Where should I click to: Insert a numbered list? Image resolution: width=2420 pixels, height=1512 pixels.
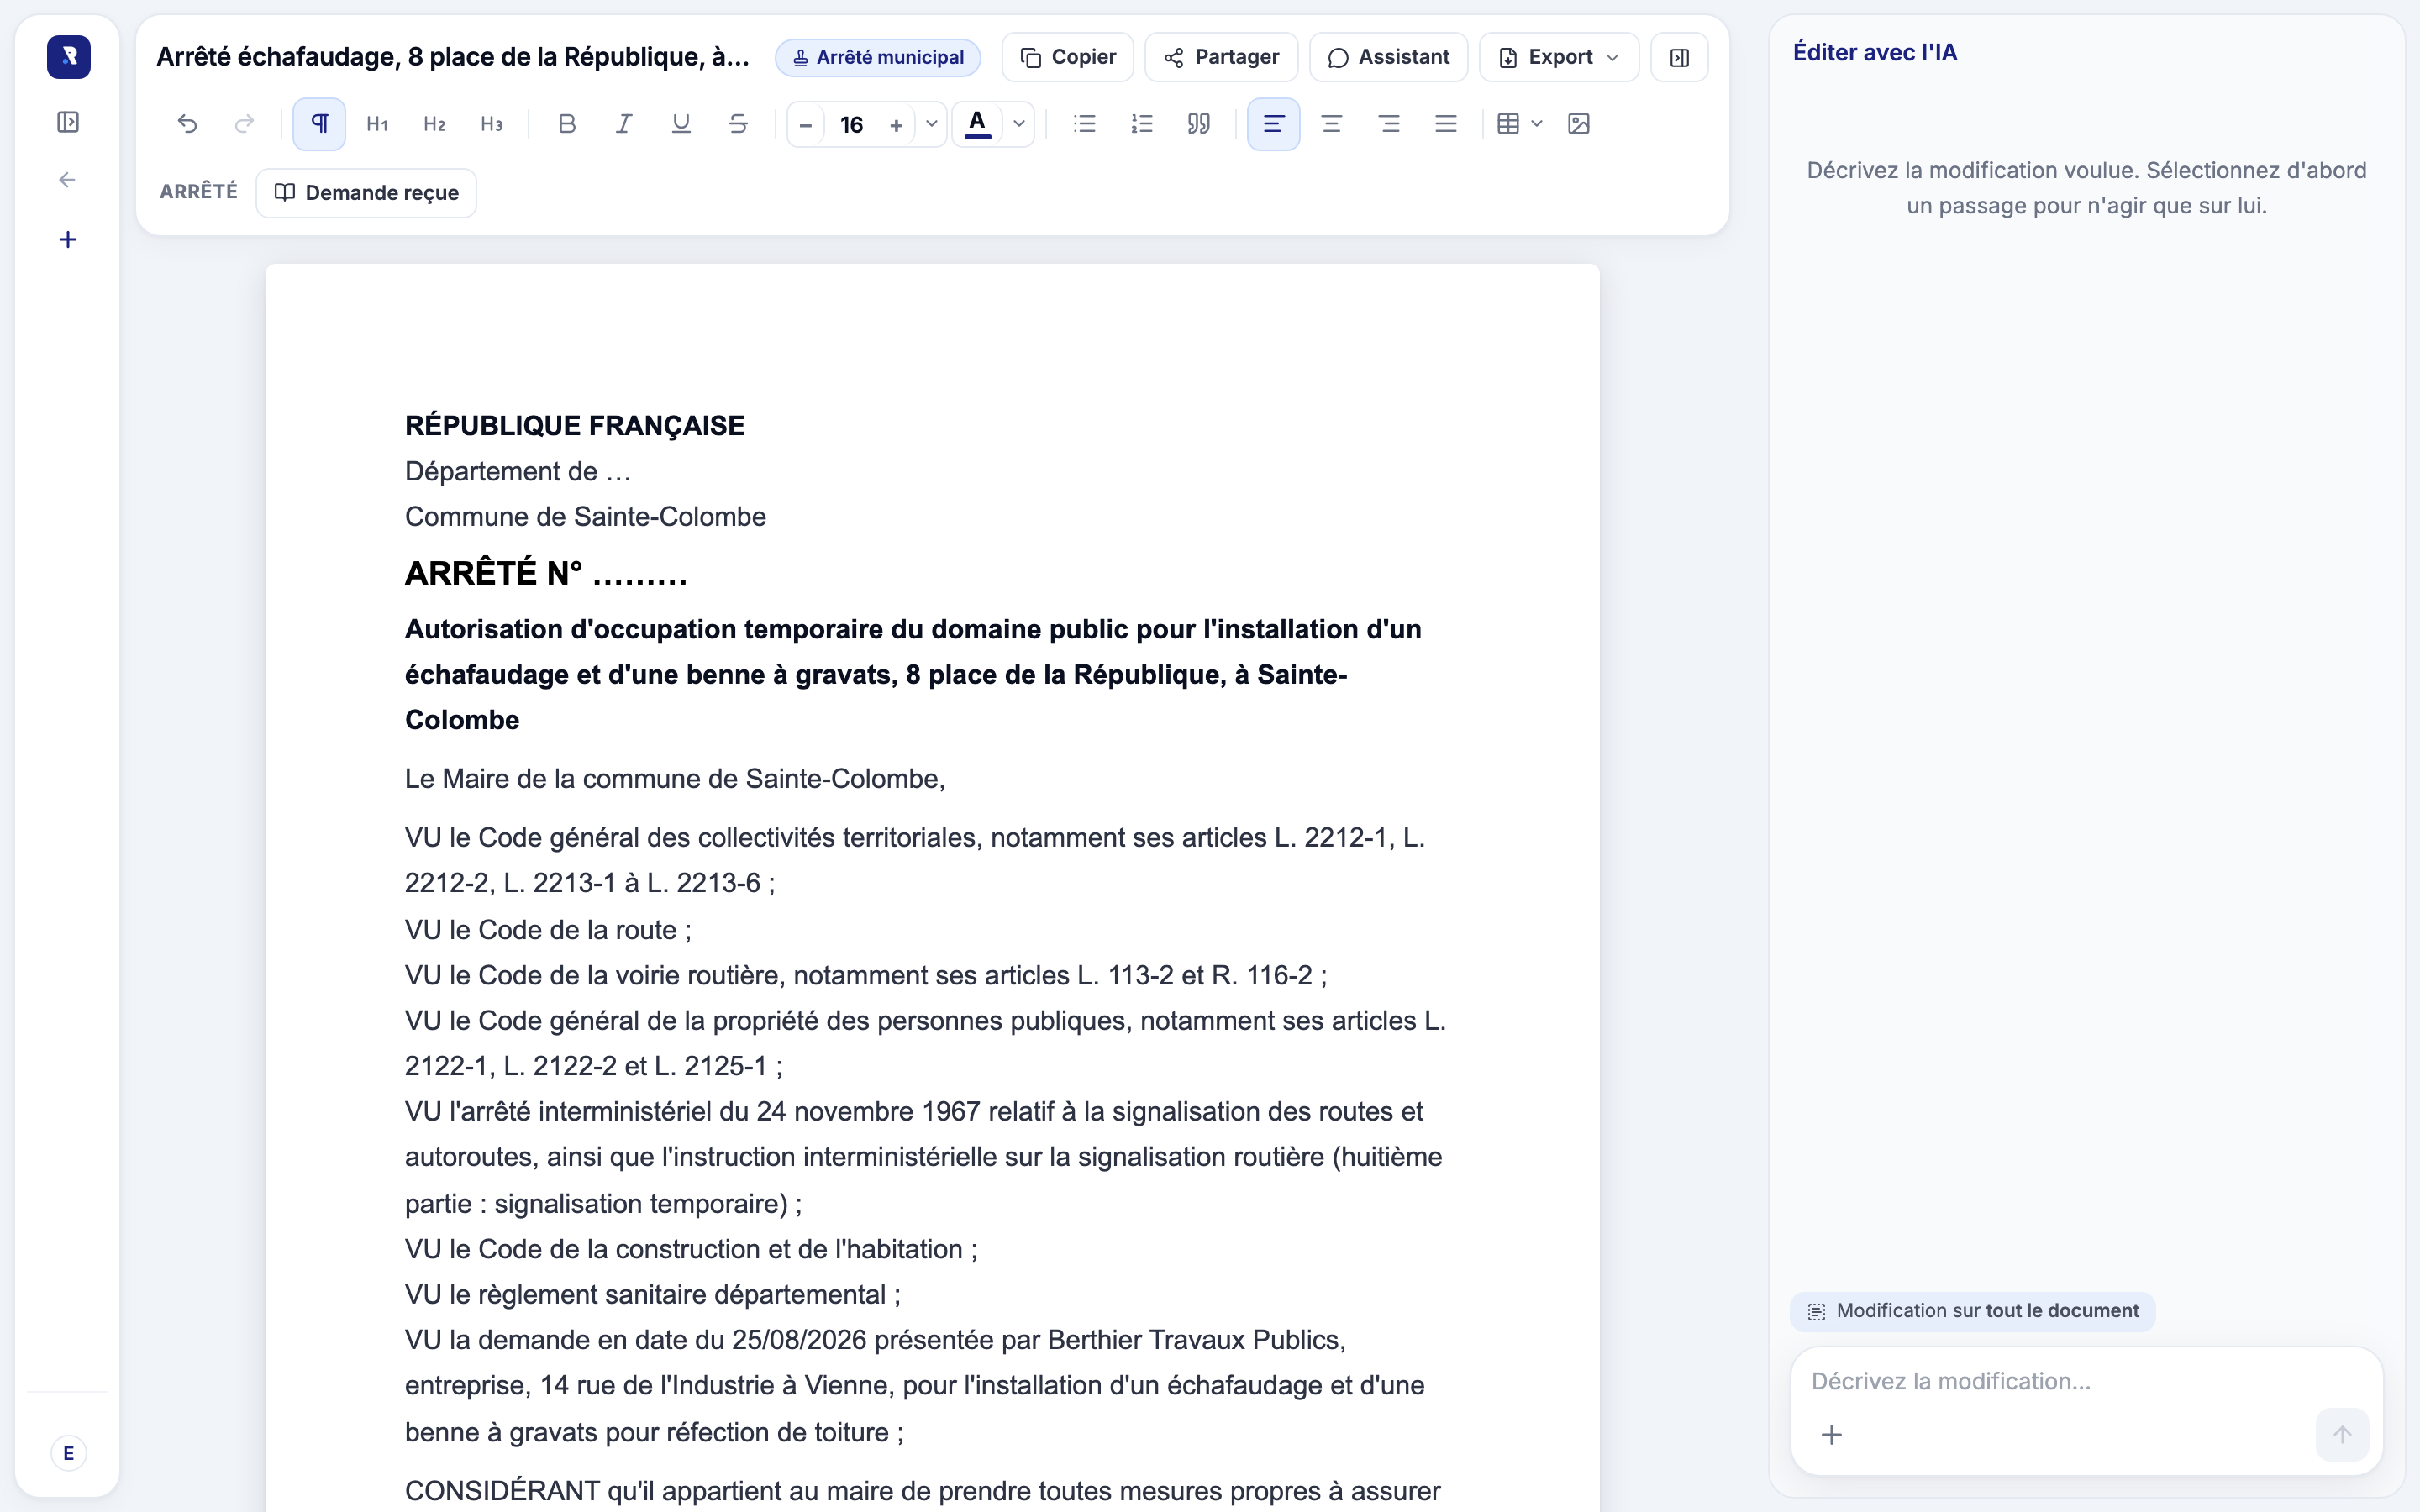point(1142,124)
